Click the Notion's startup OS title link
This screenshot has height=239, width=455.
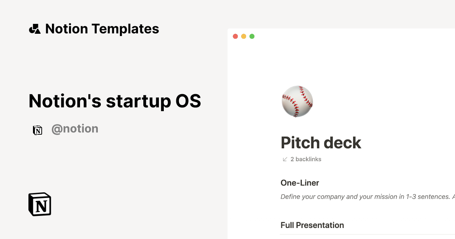(115, 101)
